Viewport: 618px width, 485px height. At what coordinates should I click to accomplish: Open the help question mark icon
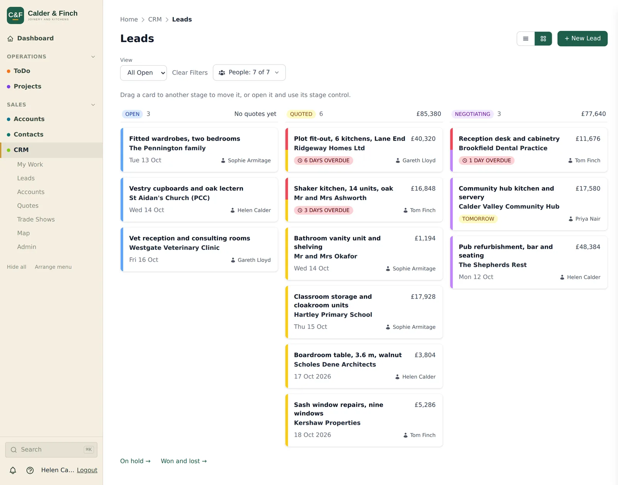(x=30, y=470)
